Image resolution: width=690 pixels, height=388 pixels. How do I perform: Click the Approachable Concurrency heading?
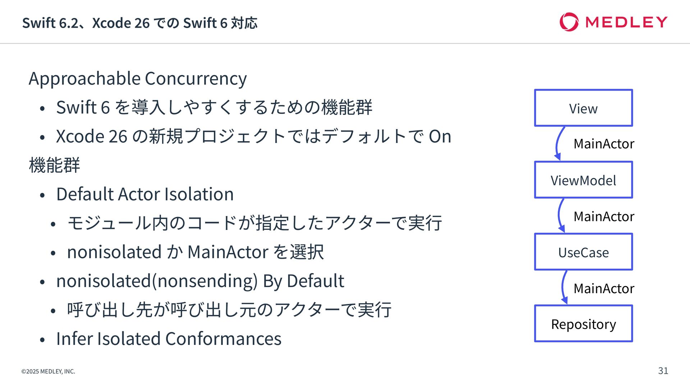coord(138,79)
